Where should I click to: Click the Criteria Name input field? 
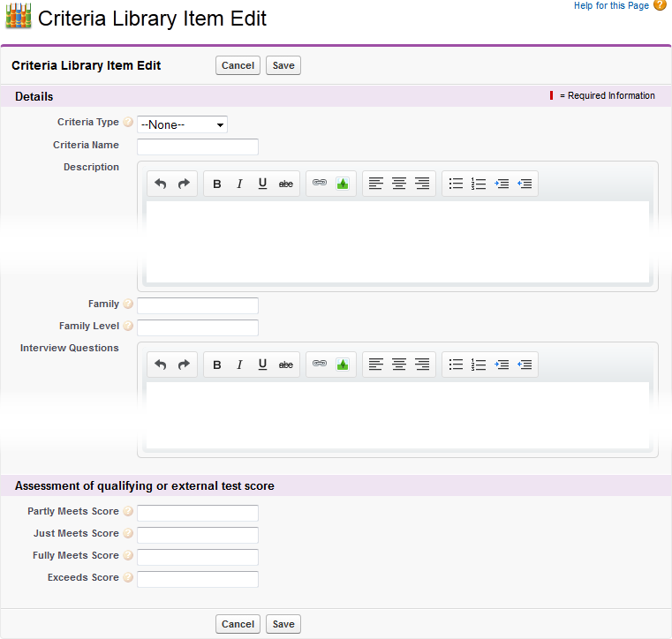pyautogui.click(x=198, y=147)
